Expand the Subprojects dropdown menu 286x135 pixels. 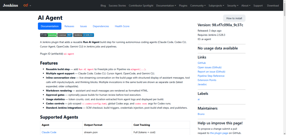(x=216, y=6)
